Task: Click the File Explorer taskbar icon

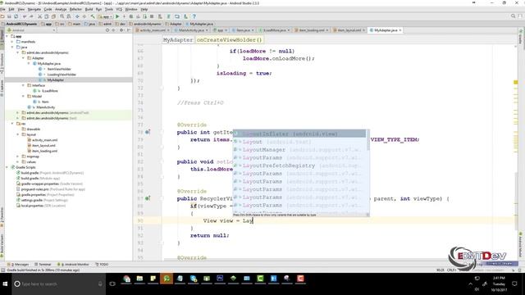Action: click(x=139, y=279)
